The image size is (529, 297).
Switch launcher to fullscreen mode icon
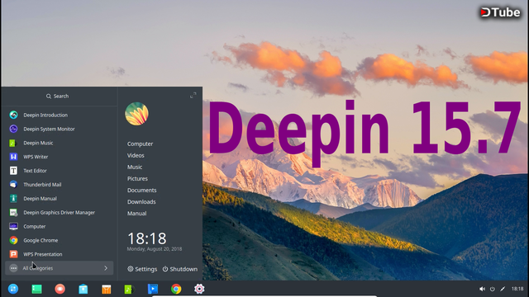(x=193, y=96)
